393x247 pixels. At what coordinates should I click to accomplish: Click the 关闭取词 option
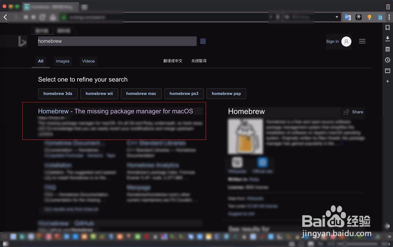[x=199, y=61]
